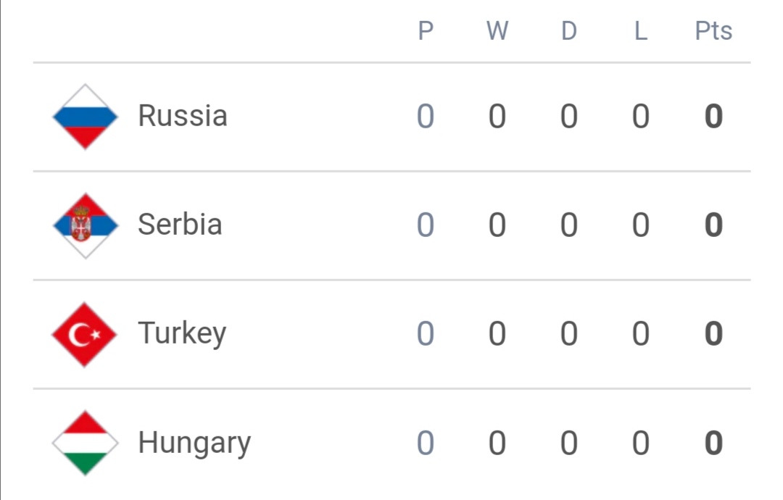Click the Turkey flag icon
Viewport: 783px width, 500px height.
coord(85,334)
